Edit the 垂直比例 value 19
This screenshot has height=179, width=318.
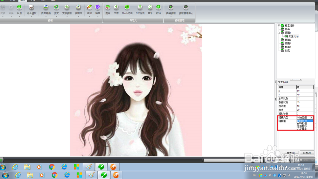(305, 102)
